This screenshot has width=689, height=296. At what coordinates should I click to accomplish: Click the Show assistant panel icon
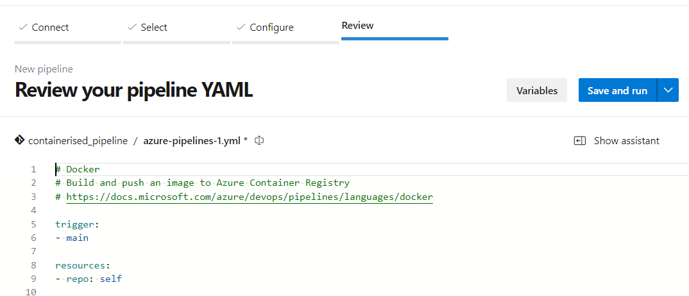coord(580,141)
